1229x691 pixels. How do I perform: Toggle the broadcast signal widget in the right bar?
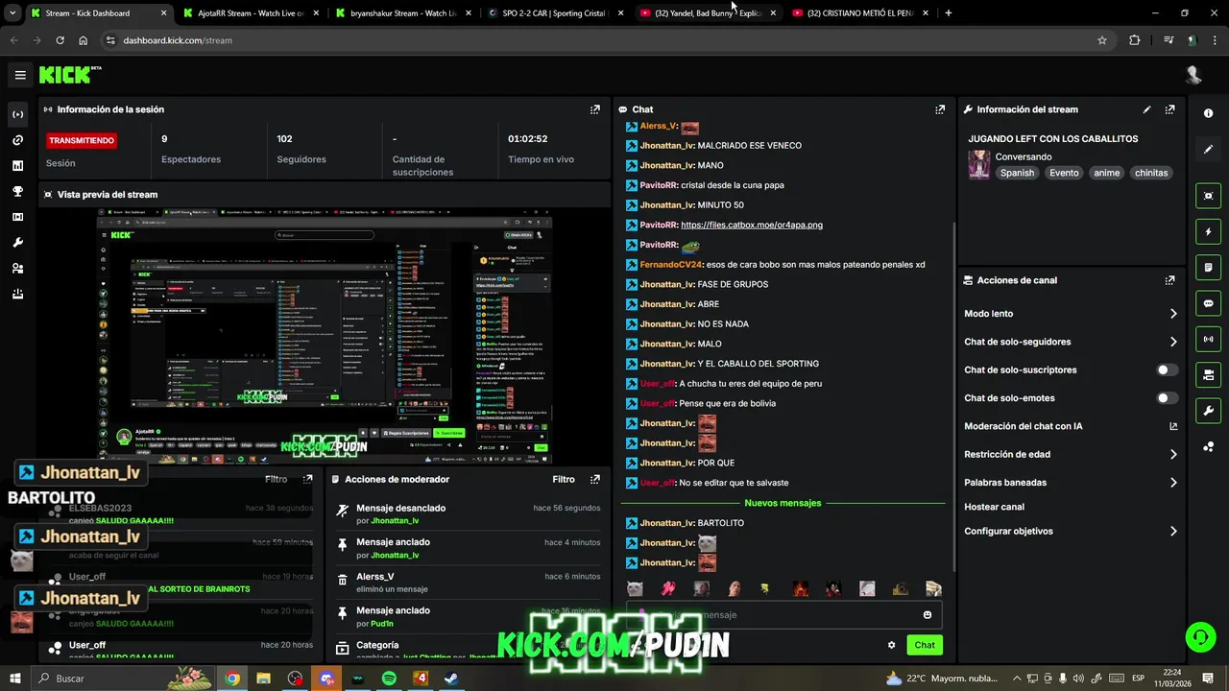point(1208,339)
